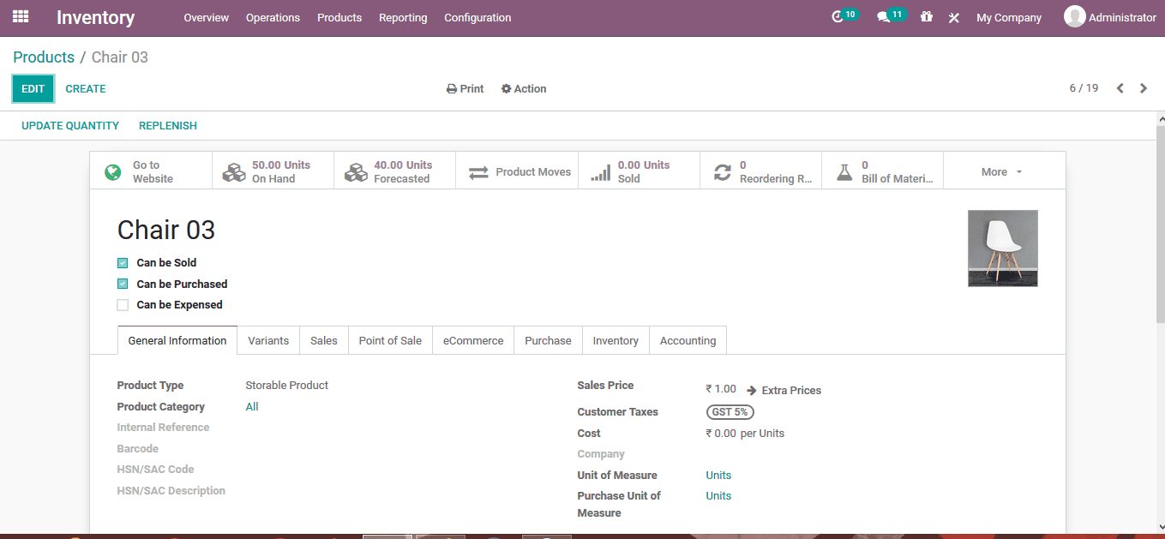Disable Can be Purchased option

123,284
